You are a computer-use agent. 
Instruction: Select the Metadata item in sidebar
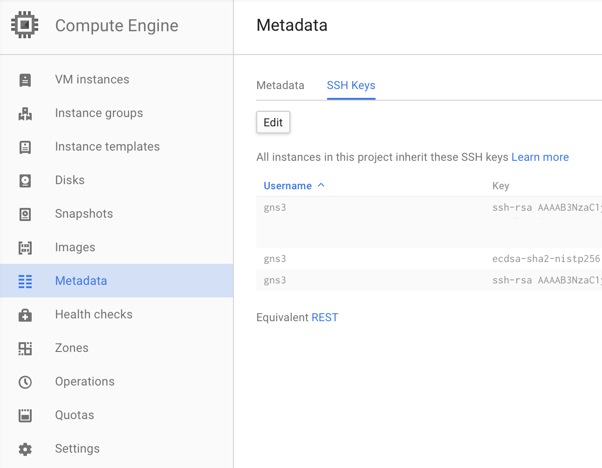point(81,281)
